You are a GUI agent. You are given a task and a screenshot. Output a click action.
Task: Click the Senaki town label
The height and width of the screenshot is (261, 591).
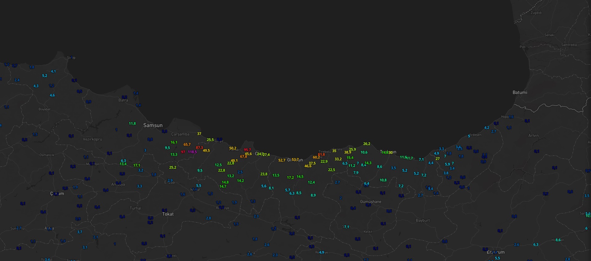point(549,35)
